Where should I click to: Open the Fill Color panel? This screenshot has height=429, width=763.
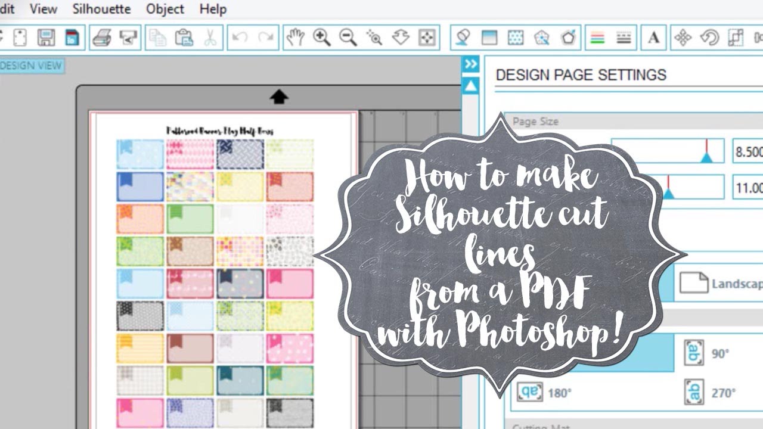[463, 38]
